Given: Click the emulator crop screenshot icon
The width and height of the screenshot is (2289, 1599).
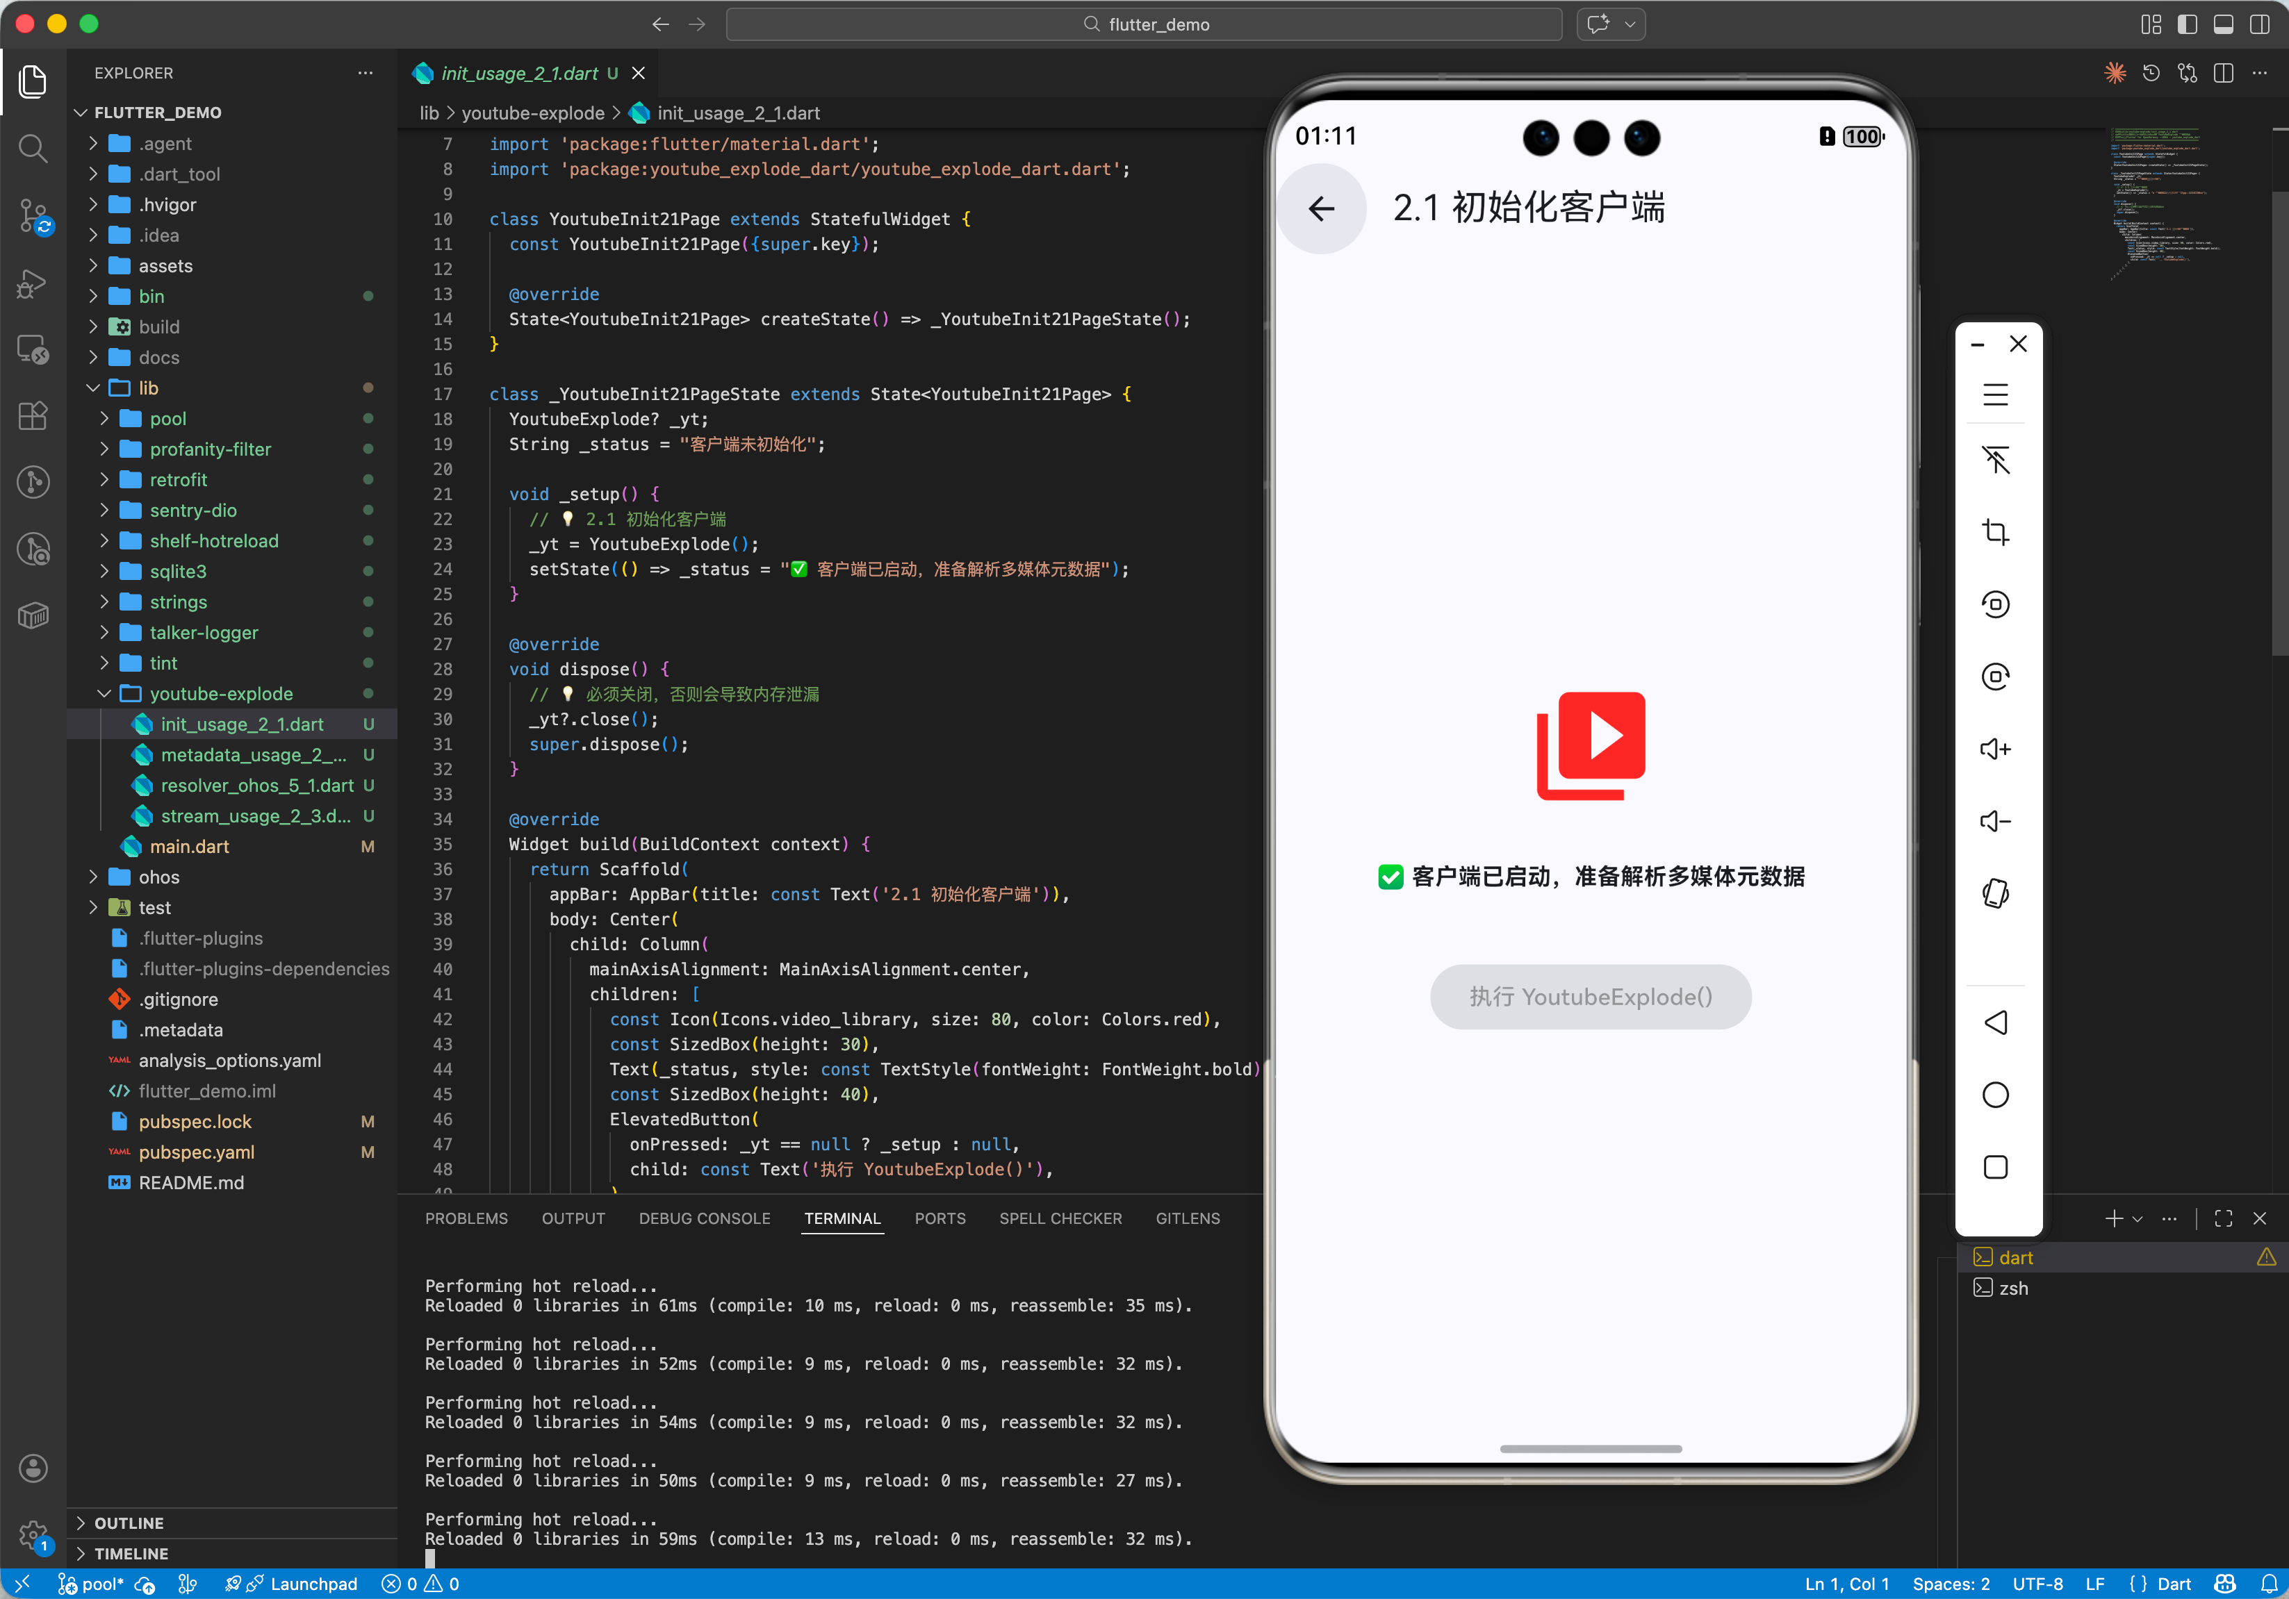Looking at the screenshot, I should (x=1995, y=532).
